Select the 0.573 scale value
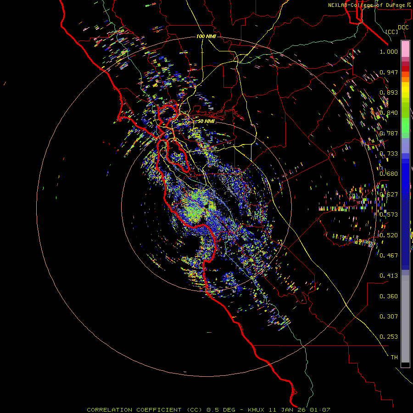The height and width of the screenshot is (413, 413). [389, 215]
